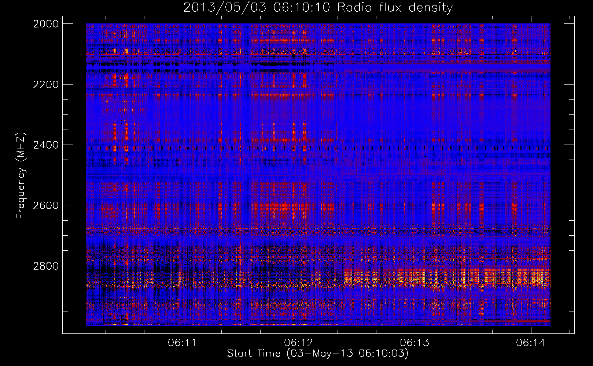Click the '2000' frequency axis label
Image resolution: width=593 pixels, height=366 pixels.
[46, 24]
